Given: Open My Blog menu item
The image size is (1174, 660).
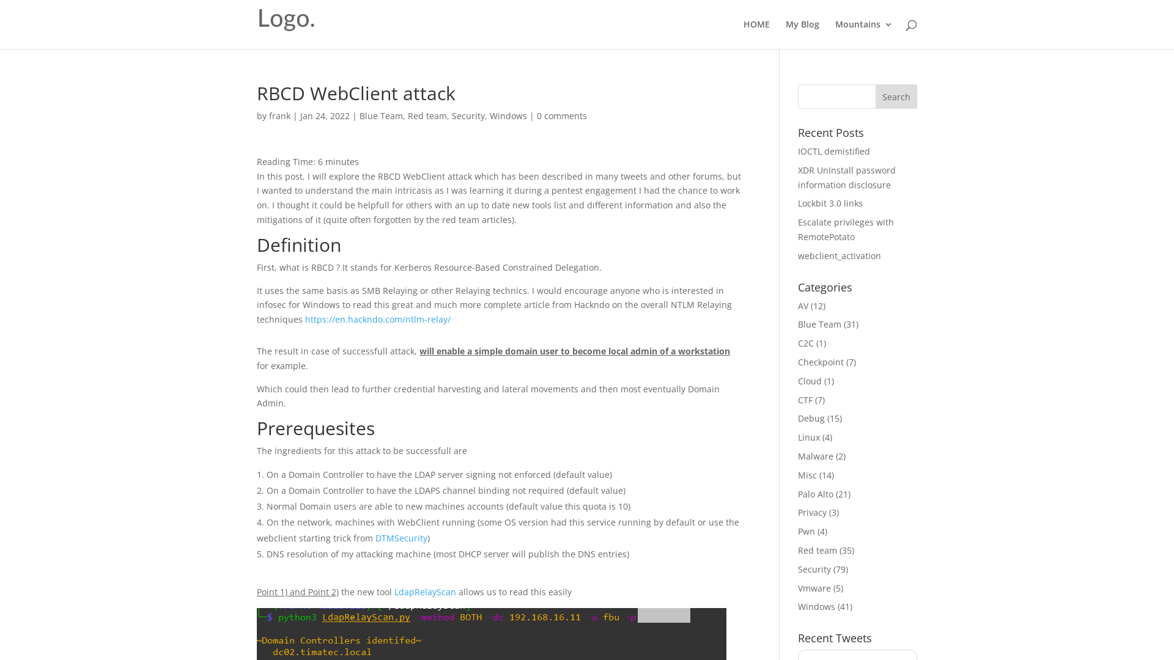Looking at the screenshot, I should point(802,24).
